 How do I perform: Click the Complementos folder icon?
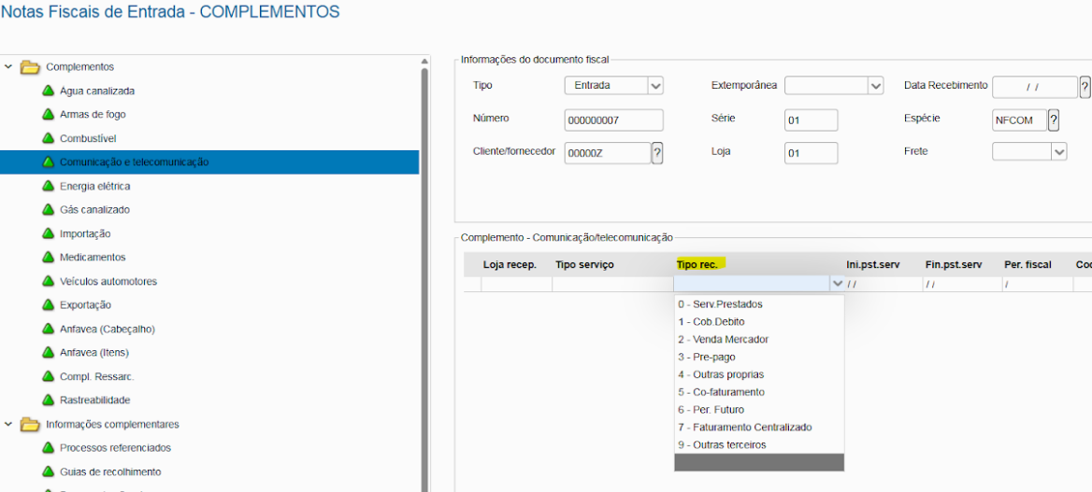coord(29,67)
